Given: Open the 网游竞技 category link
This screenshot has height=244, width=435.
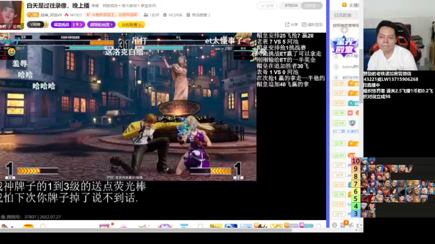Looking at the screenshot, I should pos(110,5).
